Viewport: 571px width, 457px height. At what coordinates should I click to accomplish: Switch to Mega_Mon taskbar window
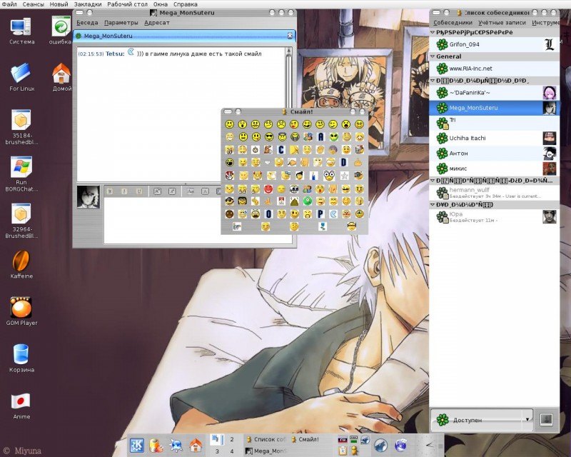266,451
